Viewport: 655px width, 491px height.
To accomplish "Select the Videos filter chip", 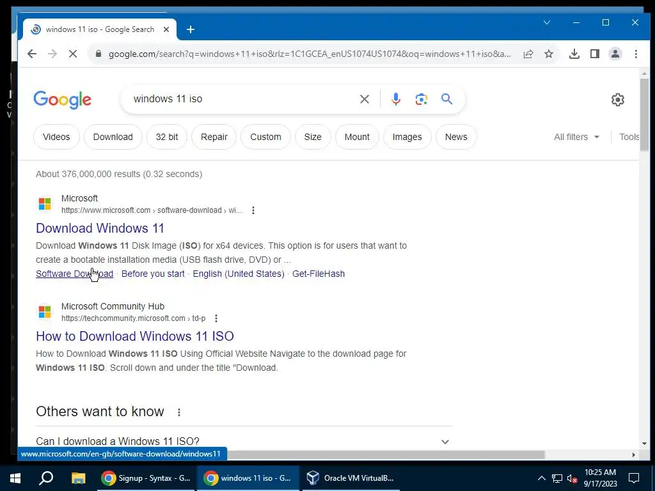I will pos(56,137).
